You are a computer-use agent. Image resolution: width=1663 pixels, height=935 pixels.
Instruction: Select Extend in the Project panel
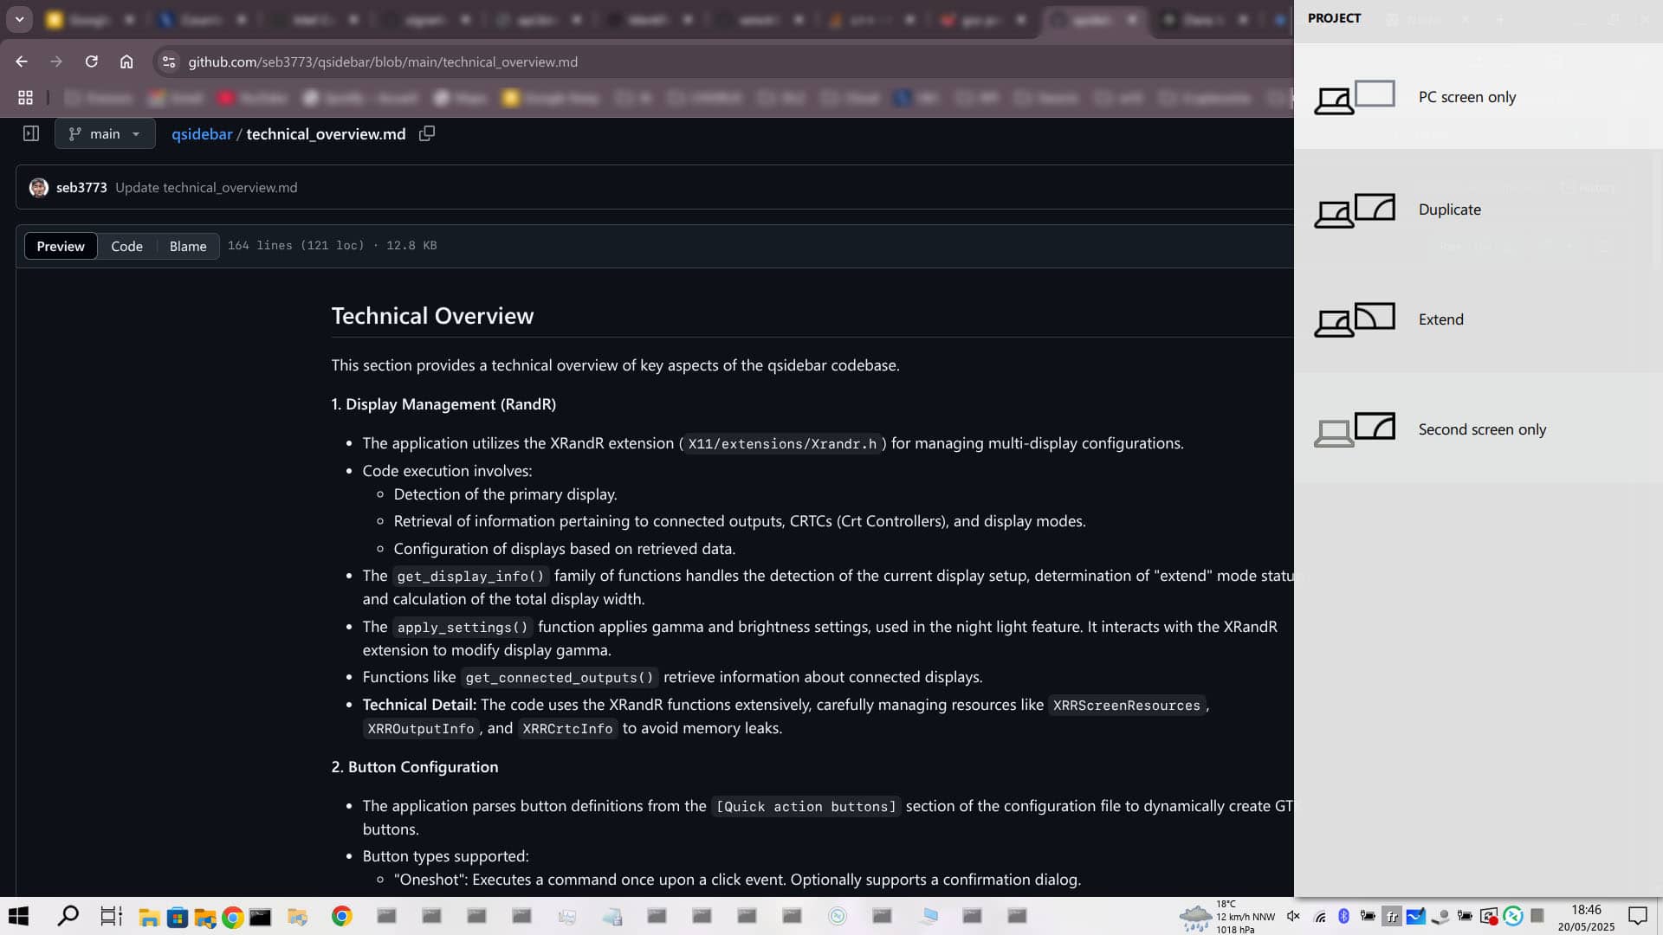1440,319
